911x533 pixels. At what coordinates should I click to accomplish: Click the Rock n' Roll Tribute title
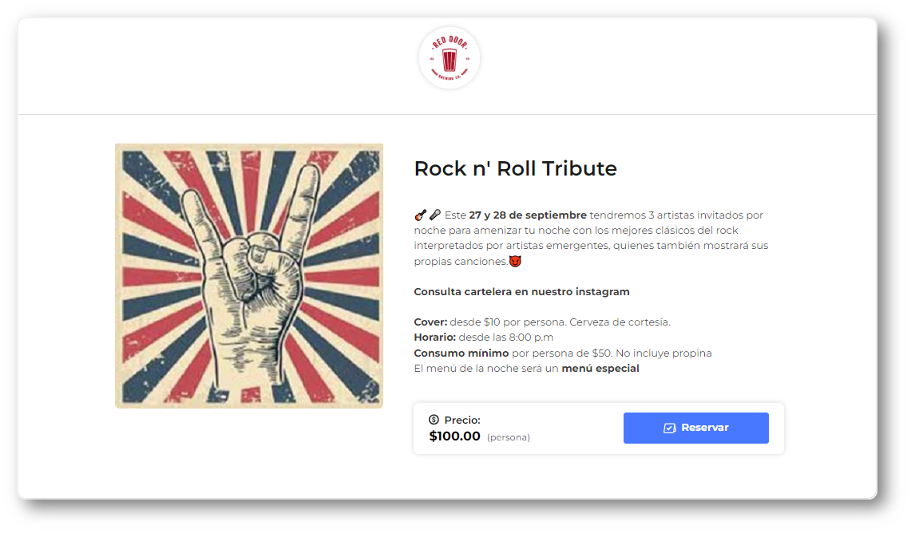pyautogui.click(x=515, y=168)
